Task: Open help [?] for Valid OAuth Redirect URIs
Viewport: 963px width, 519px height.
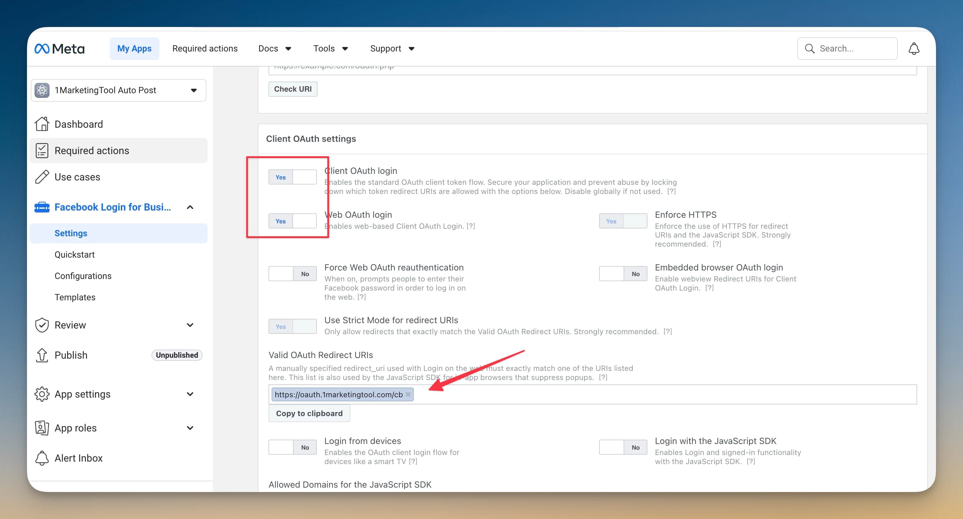Action: pos(603,377)
